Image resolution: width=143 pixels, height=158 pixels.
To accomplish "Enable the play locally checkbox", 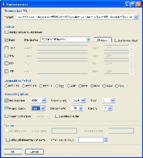I will click(x=6, y=32).
